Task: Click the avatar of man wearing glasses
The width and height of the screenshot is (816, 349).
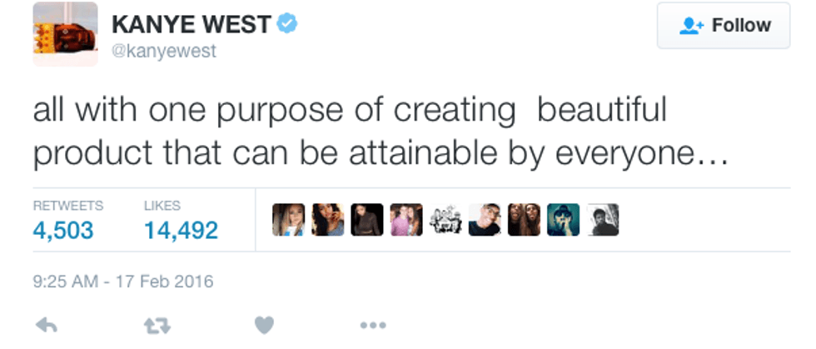Action: coord(485,220)
